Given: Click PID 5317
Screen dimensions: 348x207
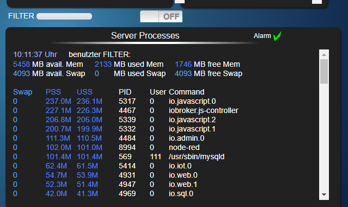Looking at the screenshot, I should (x=127, y=101).
